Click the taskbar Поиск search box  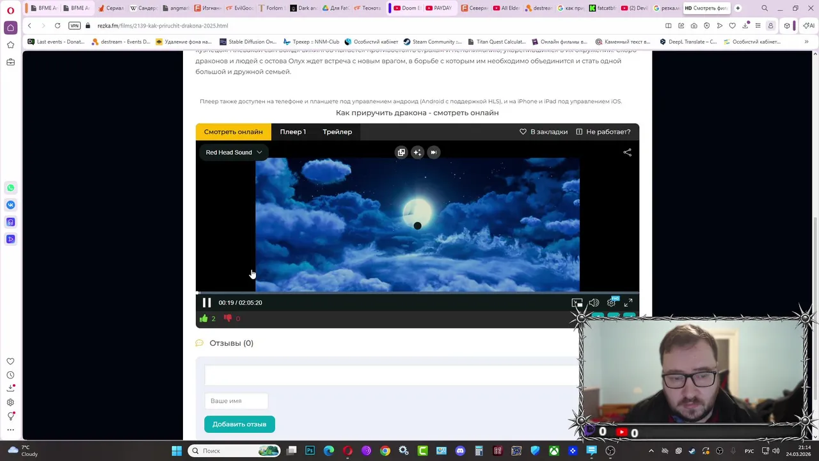pyautogui.click(x=235, y=451)
